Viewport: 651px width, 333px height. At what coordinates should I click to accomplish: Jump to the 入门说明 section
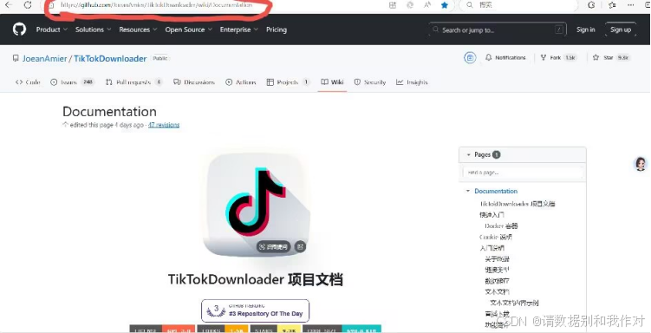click(492, 248)
